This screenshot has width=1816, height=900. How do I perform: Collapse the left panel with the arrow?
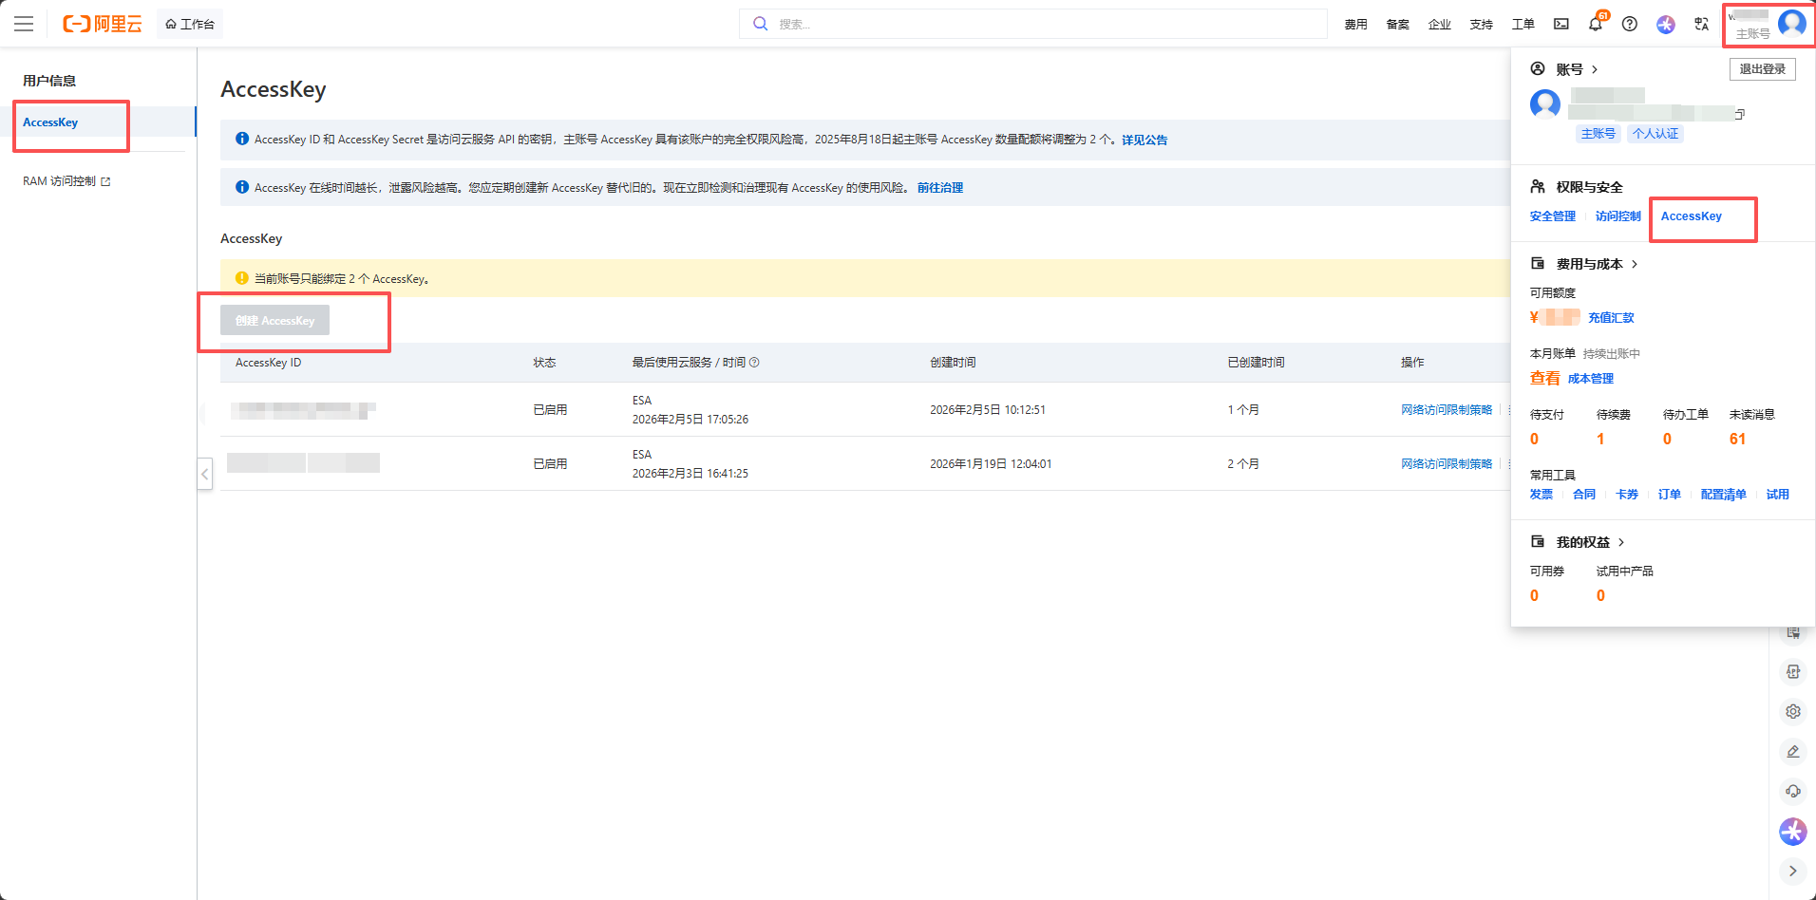pyautogui.click(x=204, y=474)
